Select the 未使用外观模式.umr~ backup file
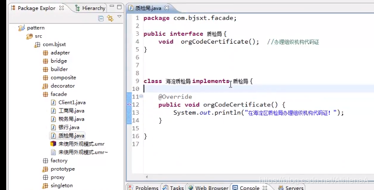The height and width of the screenshot is (190, 374). click(83, 152)
